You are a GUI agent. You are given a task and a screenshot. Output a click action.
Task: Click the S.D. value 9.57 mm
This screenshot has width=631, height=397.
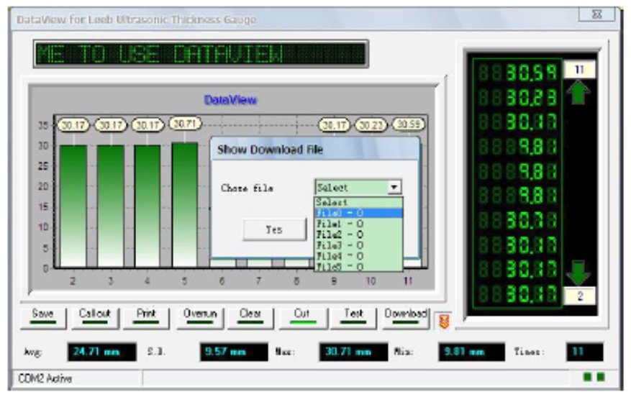click(x=234, y=352)
